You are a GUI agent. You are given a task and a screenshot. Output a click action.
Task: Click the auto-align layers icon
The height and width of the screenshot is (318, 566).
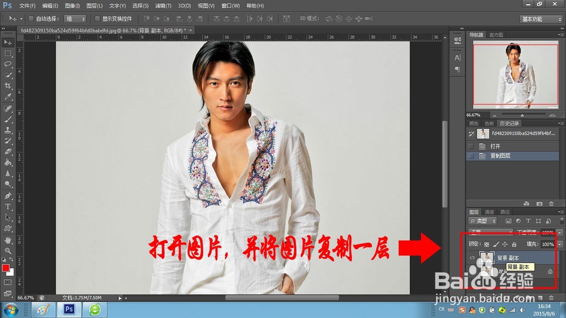(x=286, y=19)
